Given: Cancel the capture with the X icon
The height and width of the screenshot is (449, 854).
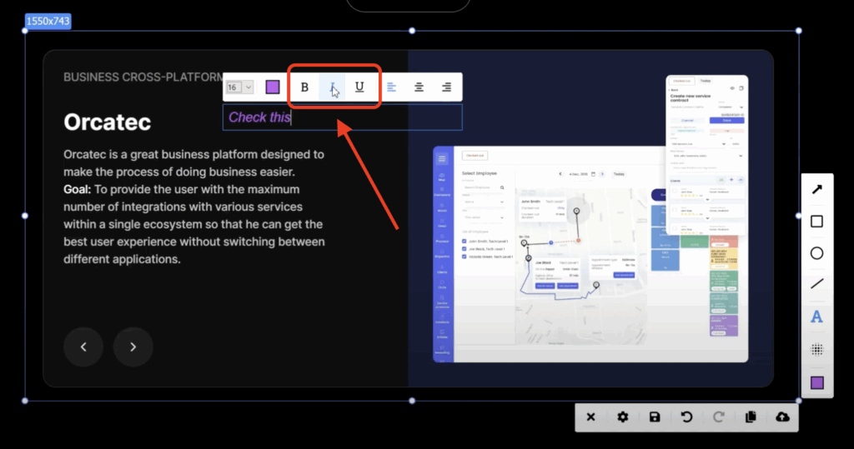Looking at the screenshot, I should pos(591,417).
